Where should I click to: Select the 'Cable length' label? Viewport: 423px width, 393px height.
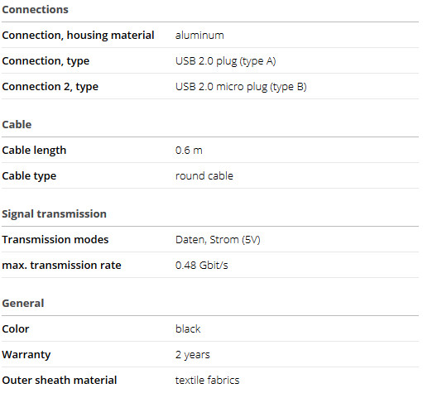[x=34, y=151]
